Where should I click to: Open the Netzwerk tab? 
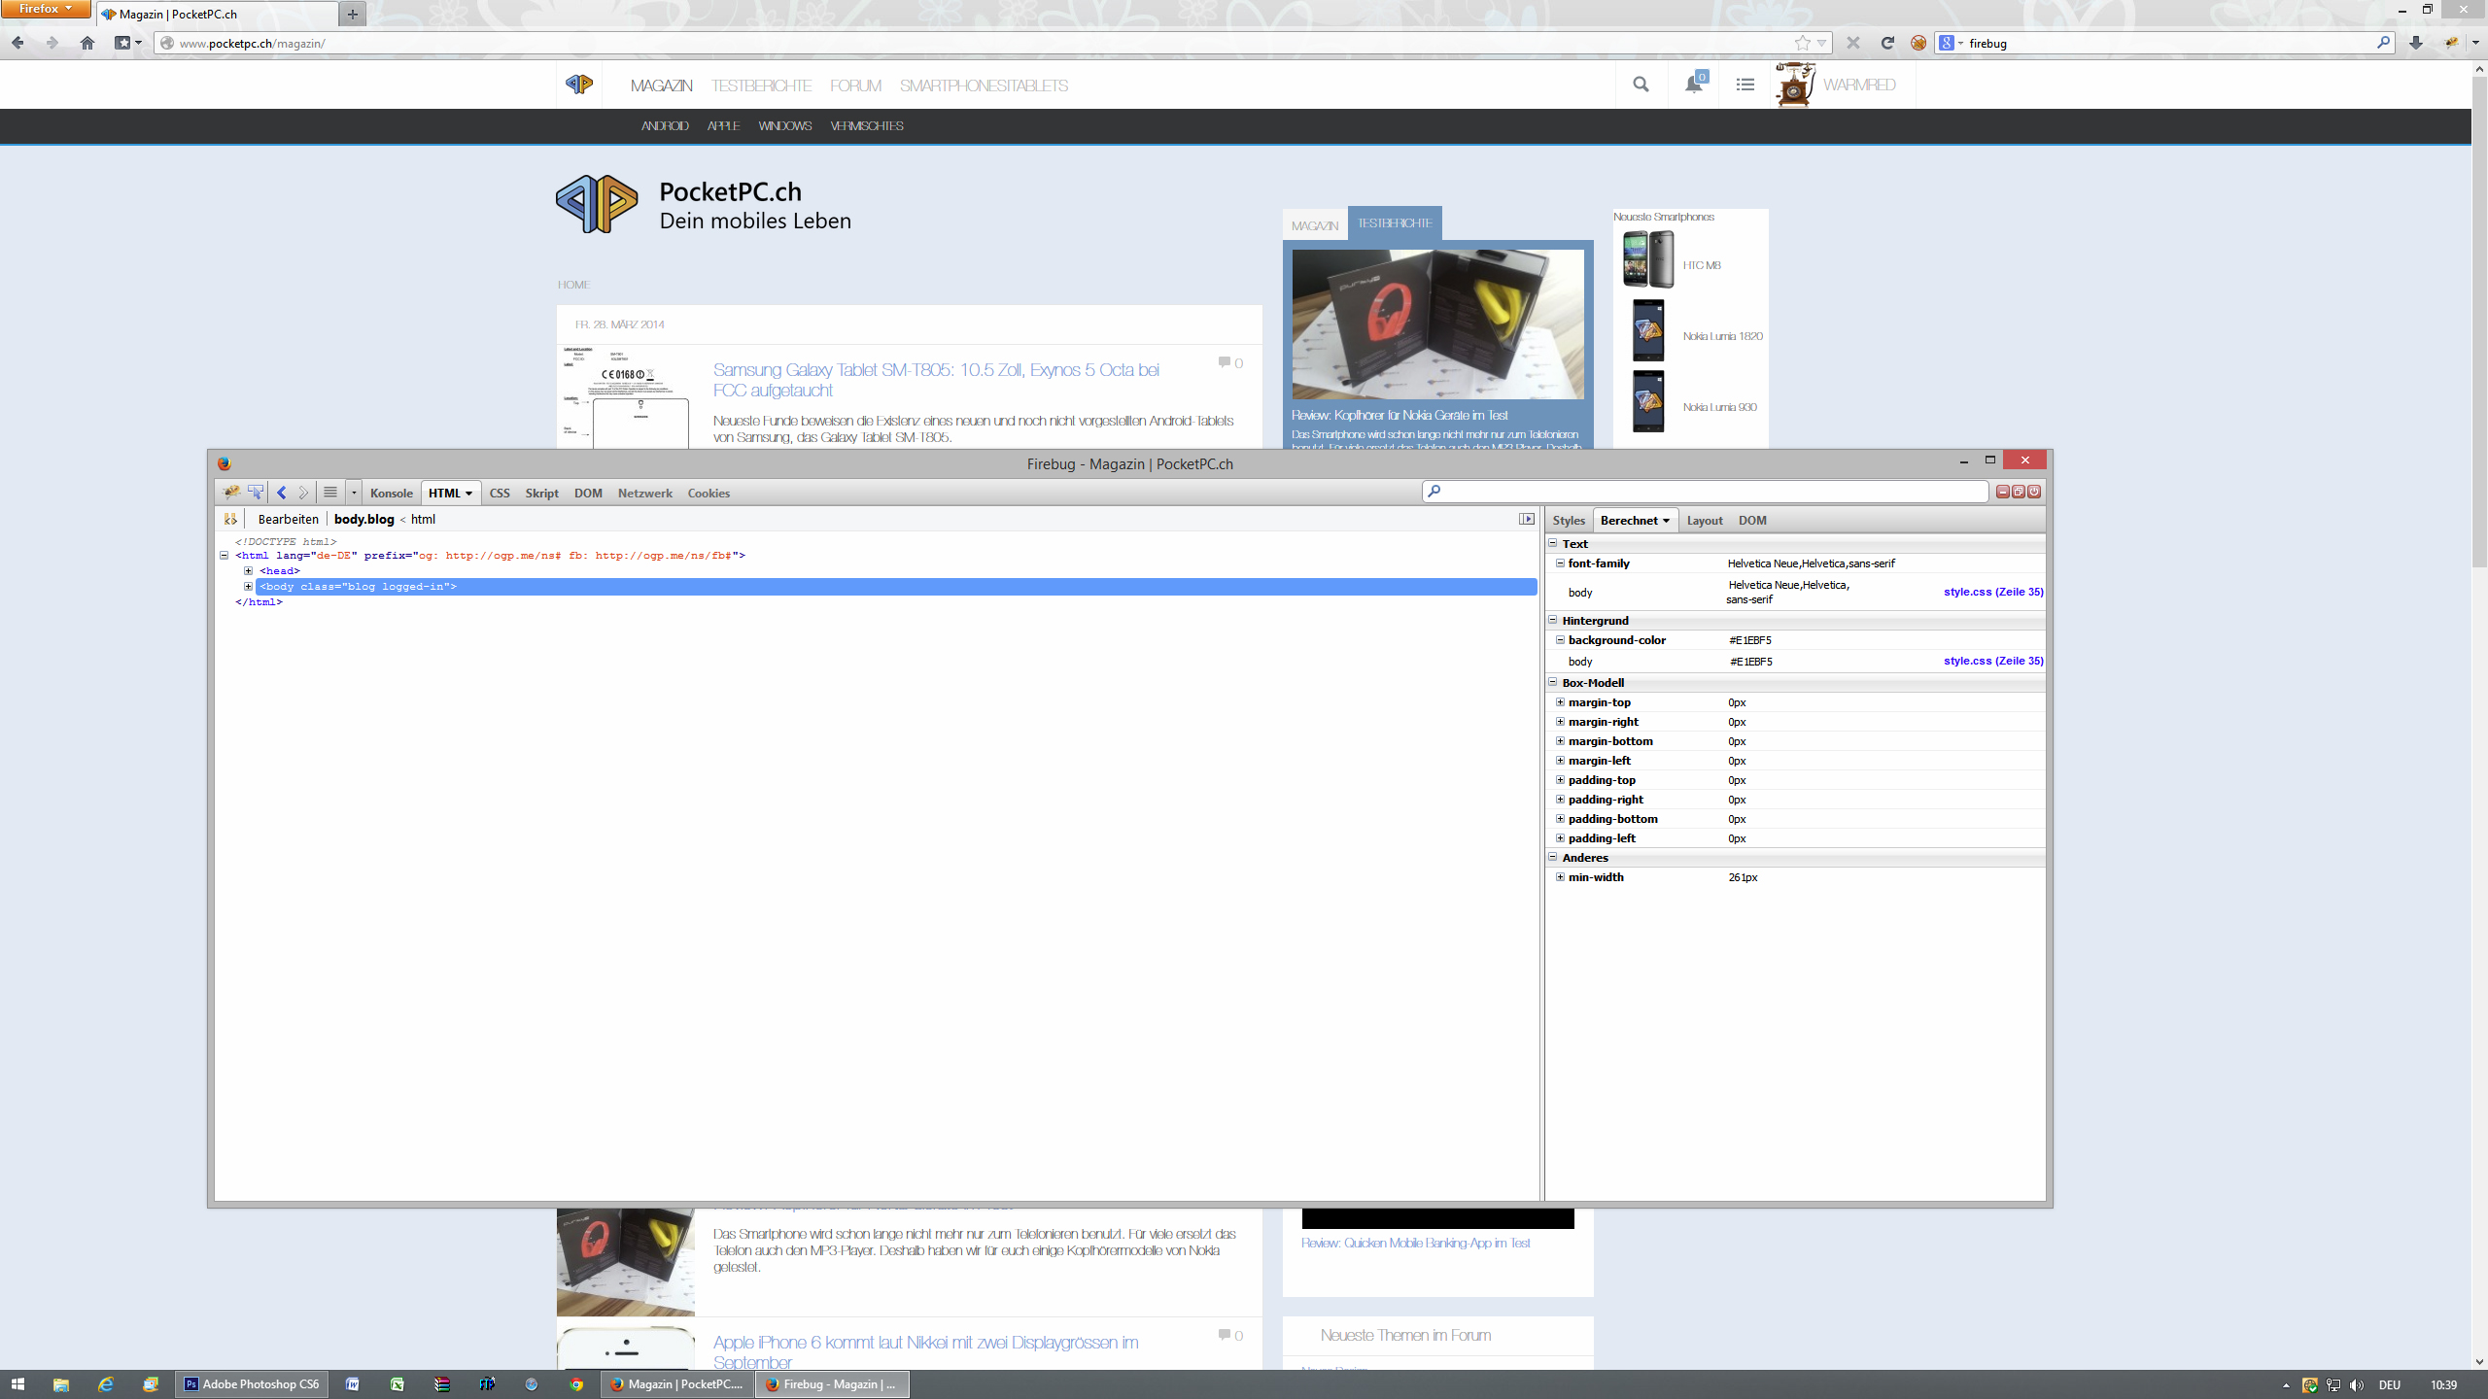tap(645, 494)
